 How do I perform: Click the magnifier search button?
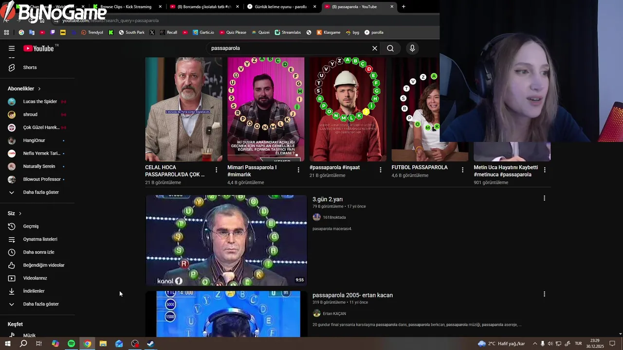[x=390, y=48]
